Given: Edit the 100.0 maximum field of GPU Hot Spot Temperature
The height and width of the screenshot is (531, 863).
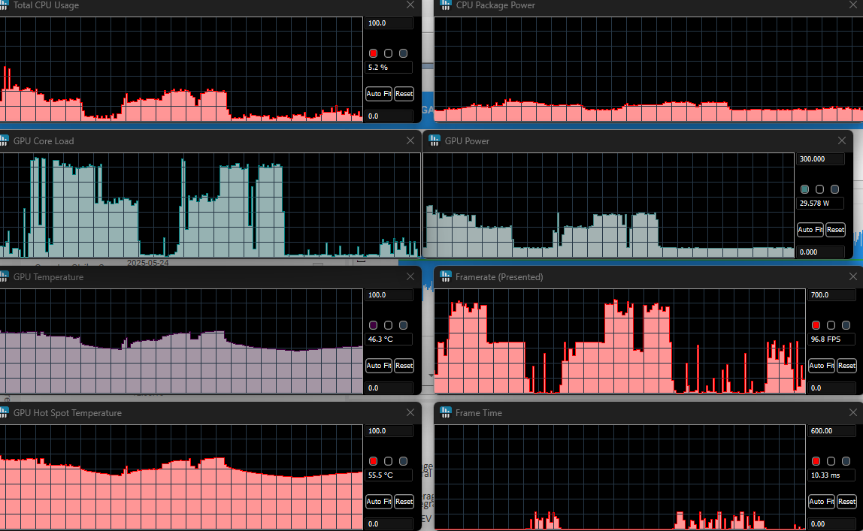Looking at the screenshot, I should pos(389,431).
